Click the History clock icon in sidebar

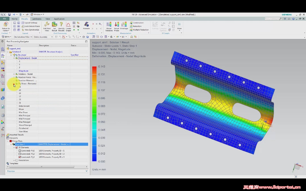(3, 115)
